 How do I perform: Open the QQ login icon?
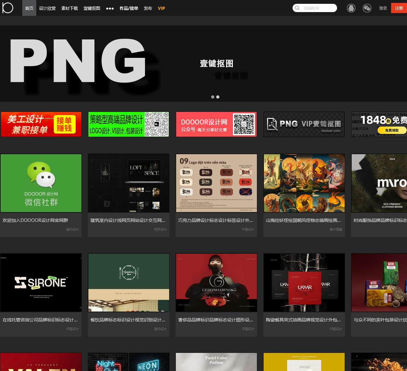coord(351,8)
